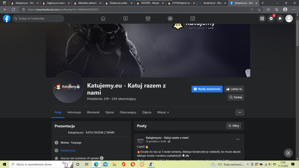Switch to the Informacje tab
This screenshot has width=299, height=168.
tap(74, 112)
